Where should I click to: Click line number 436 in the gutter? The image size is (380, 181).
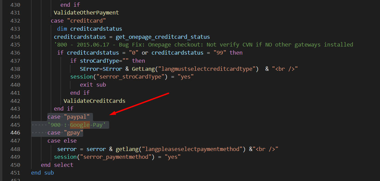click(x=15, y=53)
